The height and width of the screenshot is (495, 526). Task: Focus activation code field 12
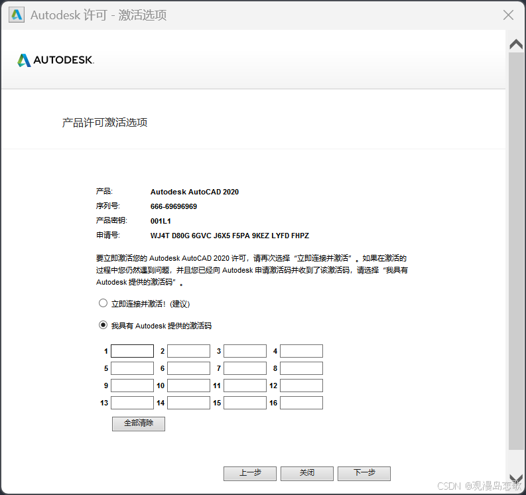pos(301,386)
